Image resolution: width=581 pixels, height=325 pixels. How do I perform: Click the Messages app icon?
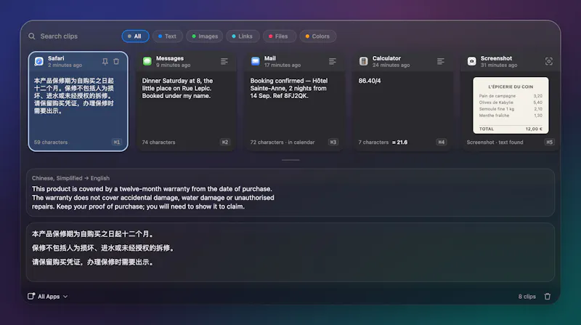pyautogui.click(x=147, y=61)
